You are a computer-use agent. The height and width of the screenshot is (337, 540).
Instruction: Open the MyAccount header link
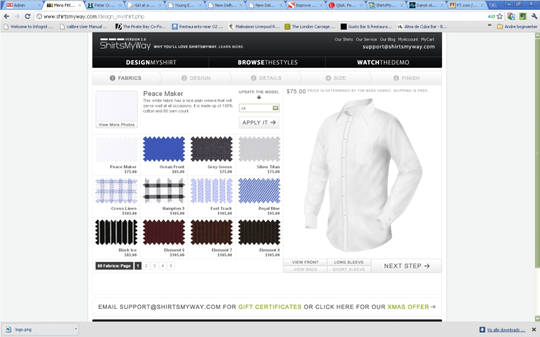click(x=408, y=40)
